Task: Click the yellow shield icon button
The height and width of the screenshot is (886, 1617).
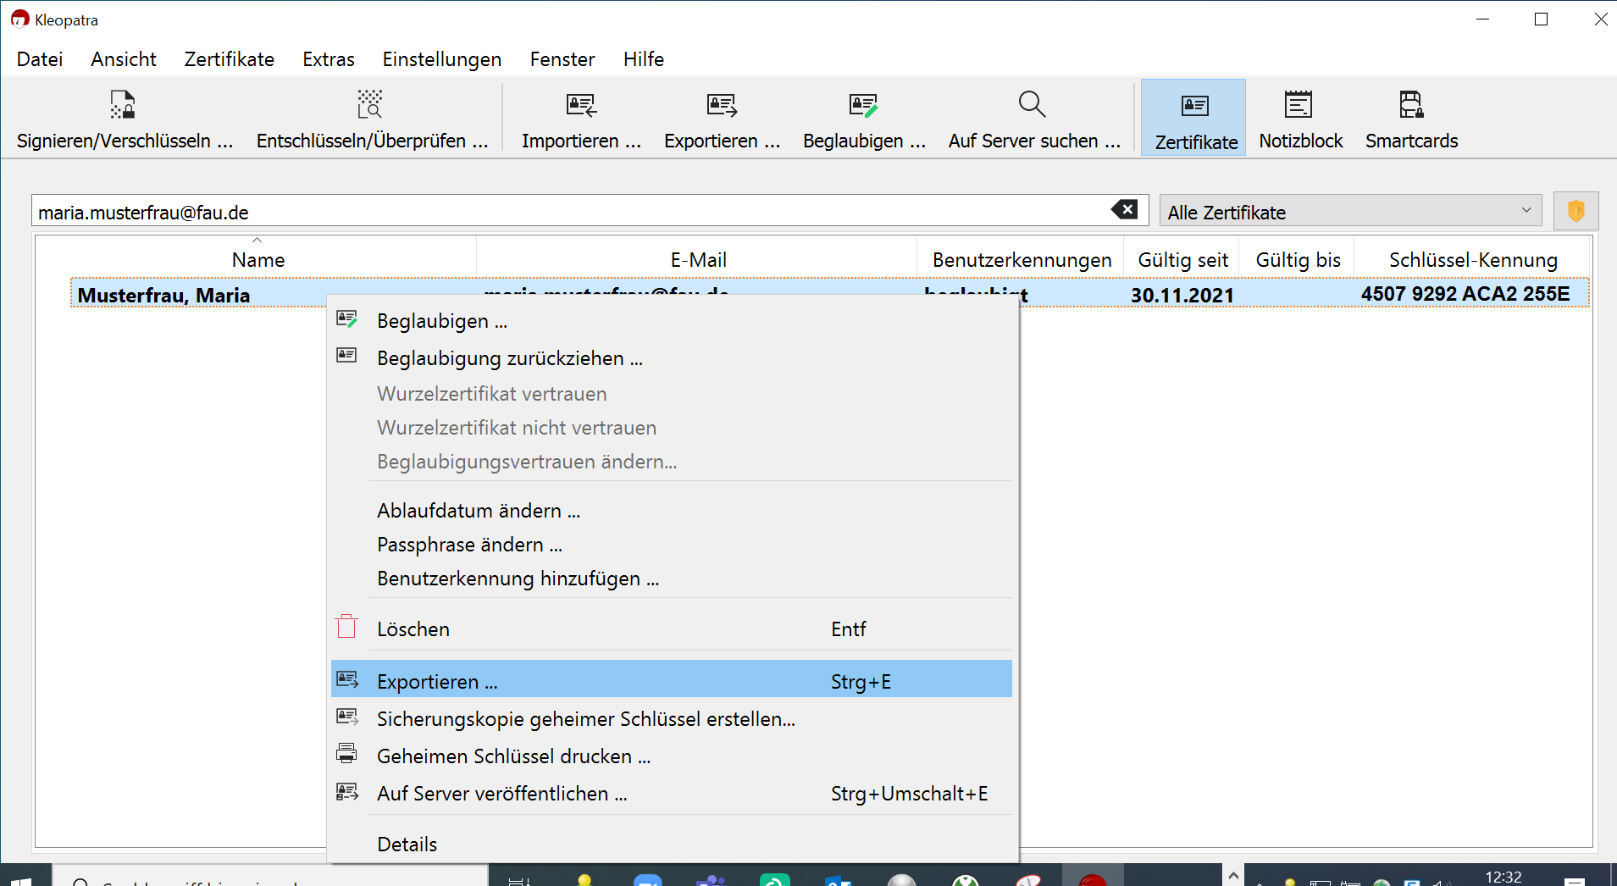Action: tap(1575, 211)
